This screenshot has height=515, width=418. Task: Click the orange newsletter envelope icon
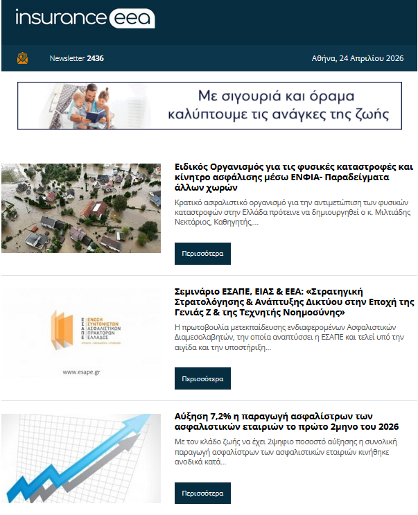[22, 58]
